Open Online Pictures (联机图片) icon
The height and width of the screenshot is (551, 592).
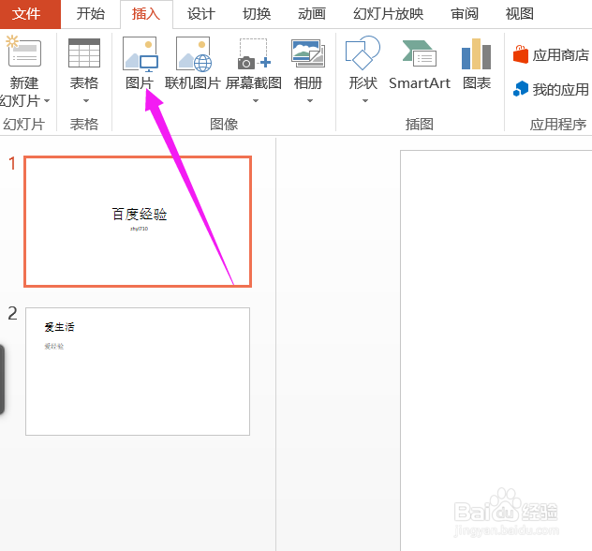coord(194,54)
